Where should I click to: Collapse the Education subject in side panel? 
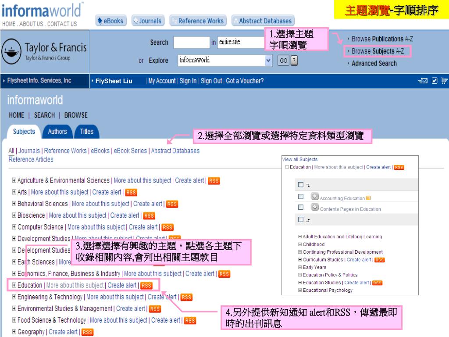click(x=287, y=167)
